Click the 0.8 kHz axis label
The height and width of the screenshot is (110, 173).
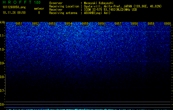2,77
